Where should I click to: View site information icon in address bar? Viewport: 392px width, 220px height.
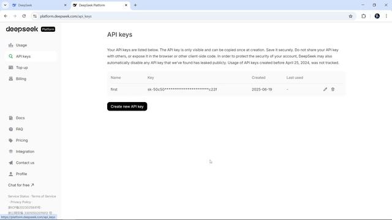pos(35,16)
